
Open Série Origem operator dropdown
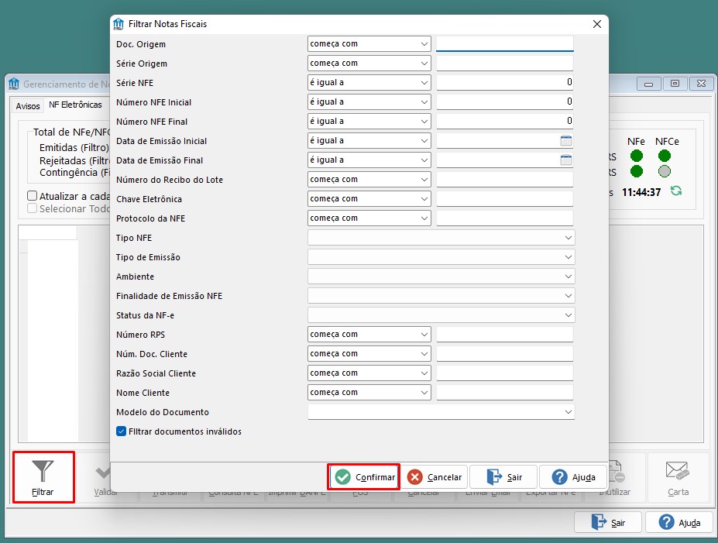[x=369, y=64]
